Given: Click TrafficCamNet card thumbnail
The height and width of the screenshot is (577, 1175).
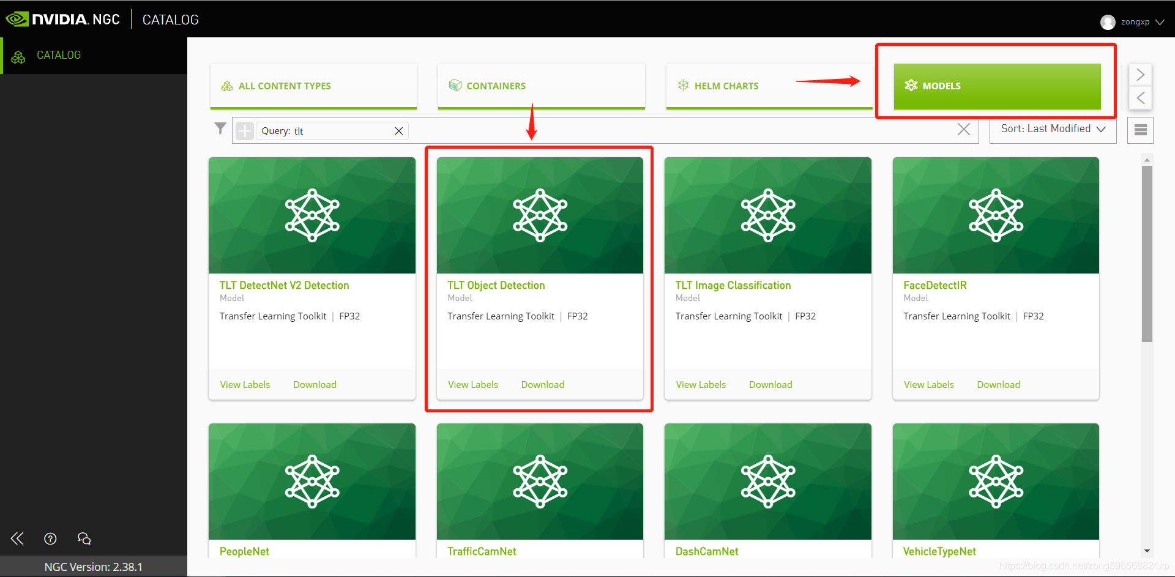Looking at the screenshot, I should 540,482.
